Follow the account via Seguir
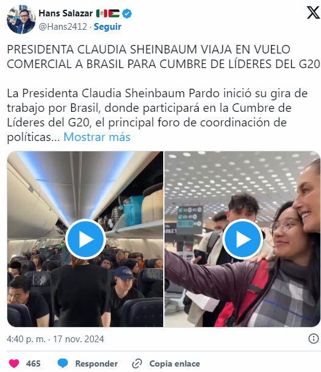The width and height of the screenshot is (321, 372). click(x=107, y=27)
